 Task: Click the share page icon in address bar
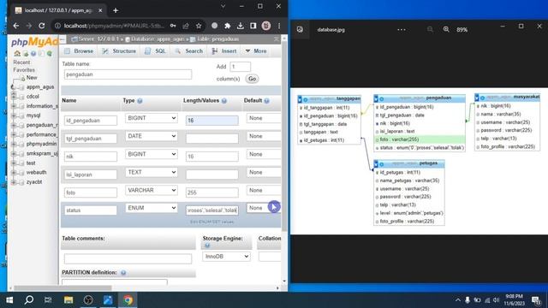[186, 26]
